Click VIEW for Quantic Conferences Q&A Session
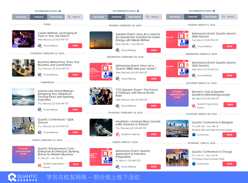 [75, 132]
